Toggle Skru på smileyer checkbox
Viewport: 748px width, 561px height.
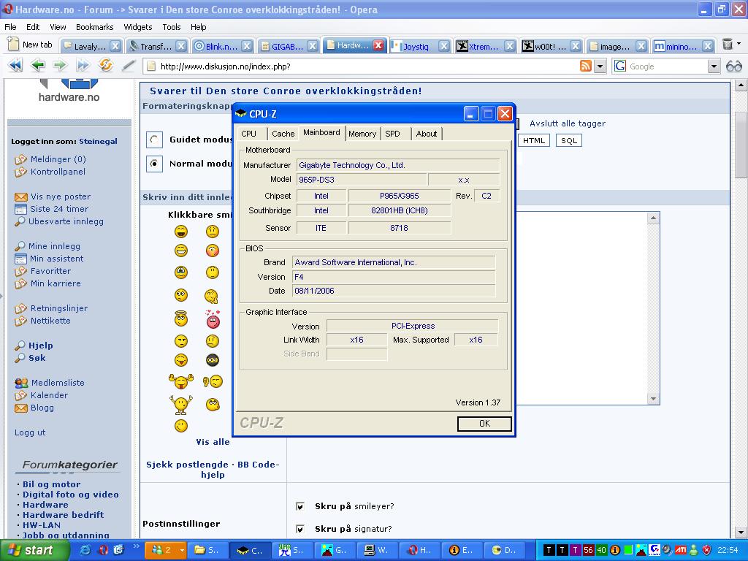pos(300,506)
